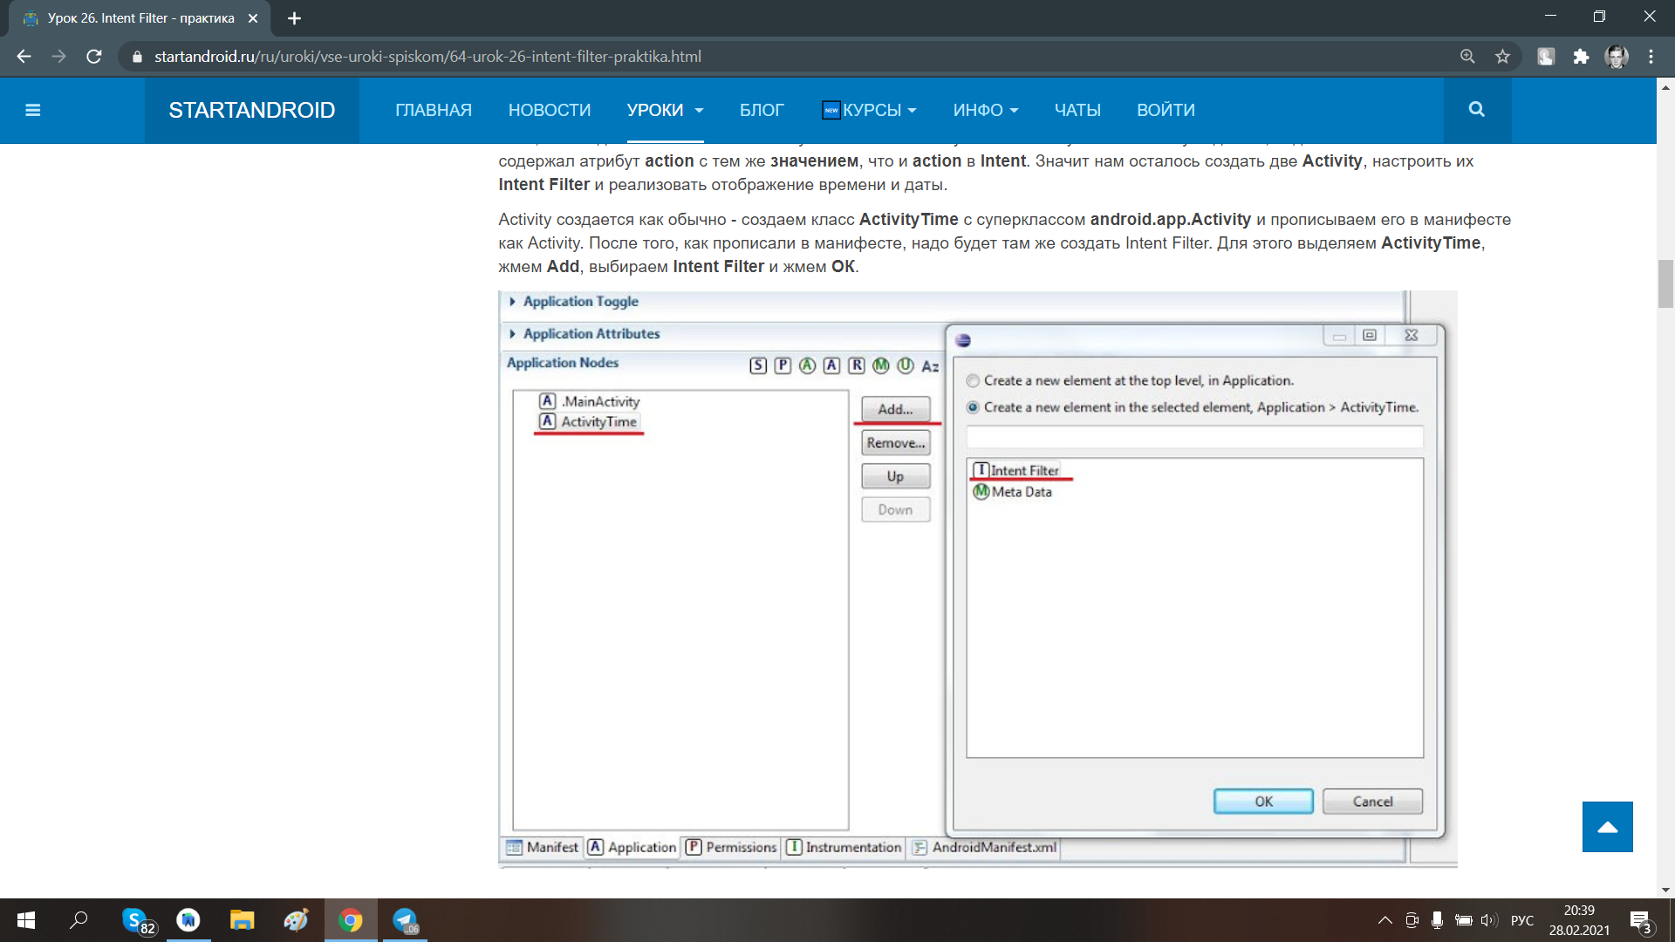Click the browser address bar URL
1675x942 pixels.
point(427,57)
